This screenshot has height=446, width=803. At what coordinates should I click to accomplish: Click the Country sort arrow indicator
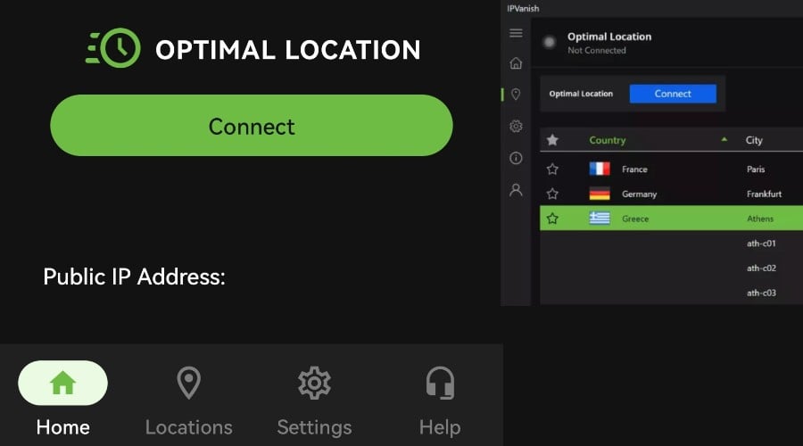pos(724,139)
